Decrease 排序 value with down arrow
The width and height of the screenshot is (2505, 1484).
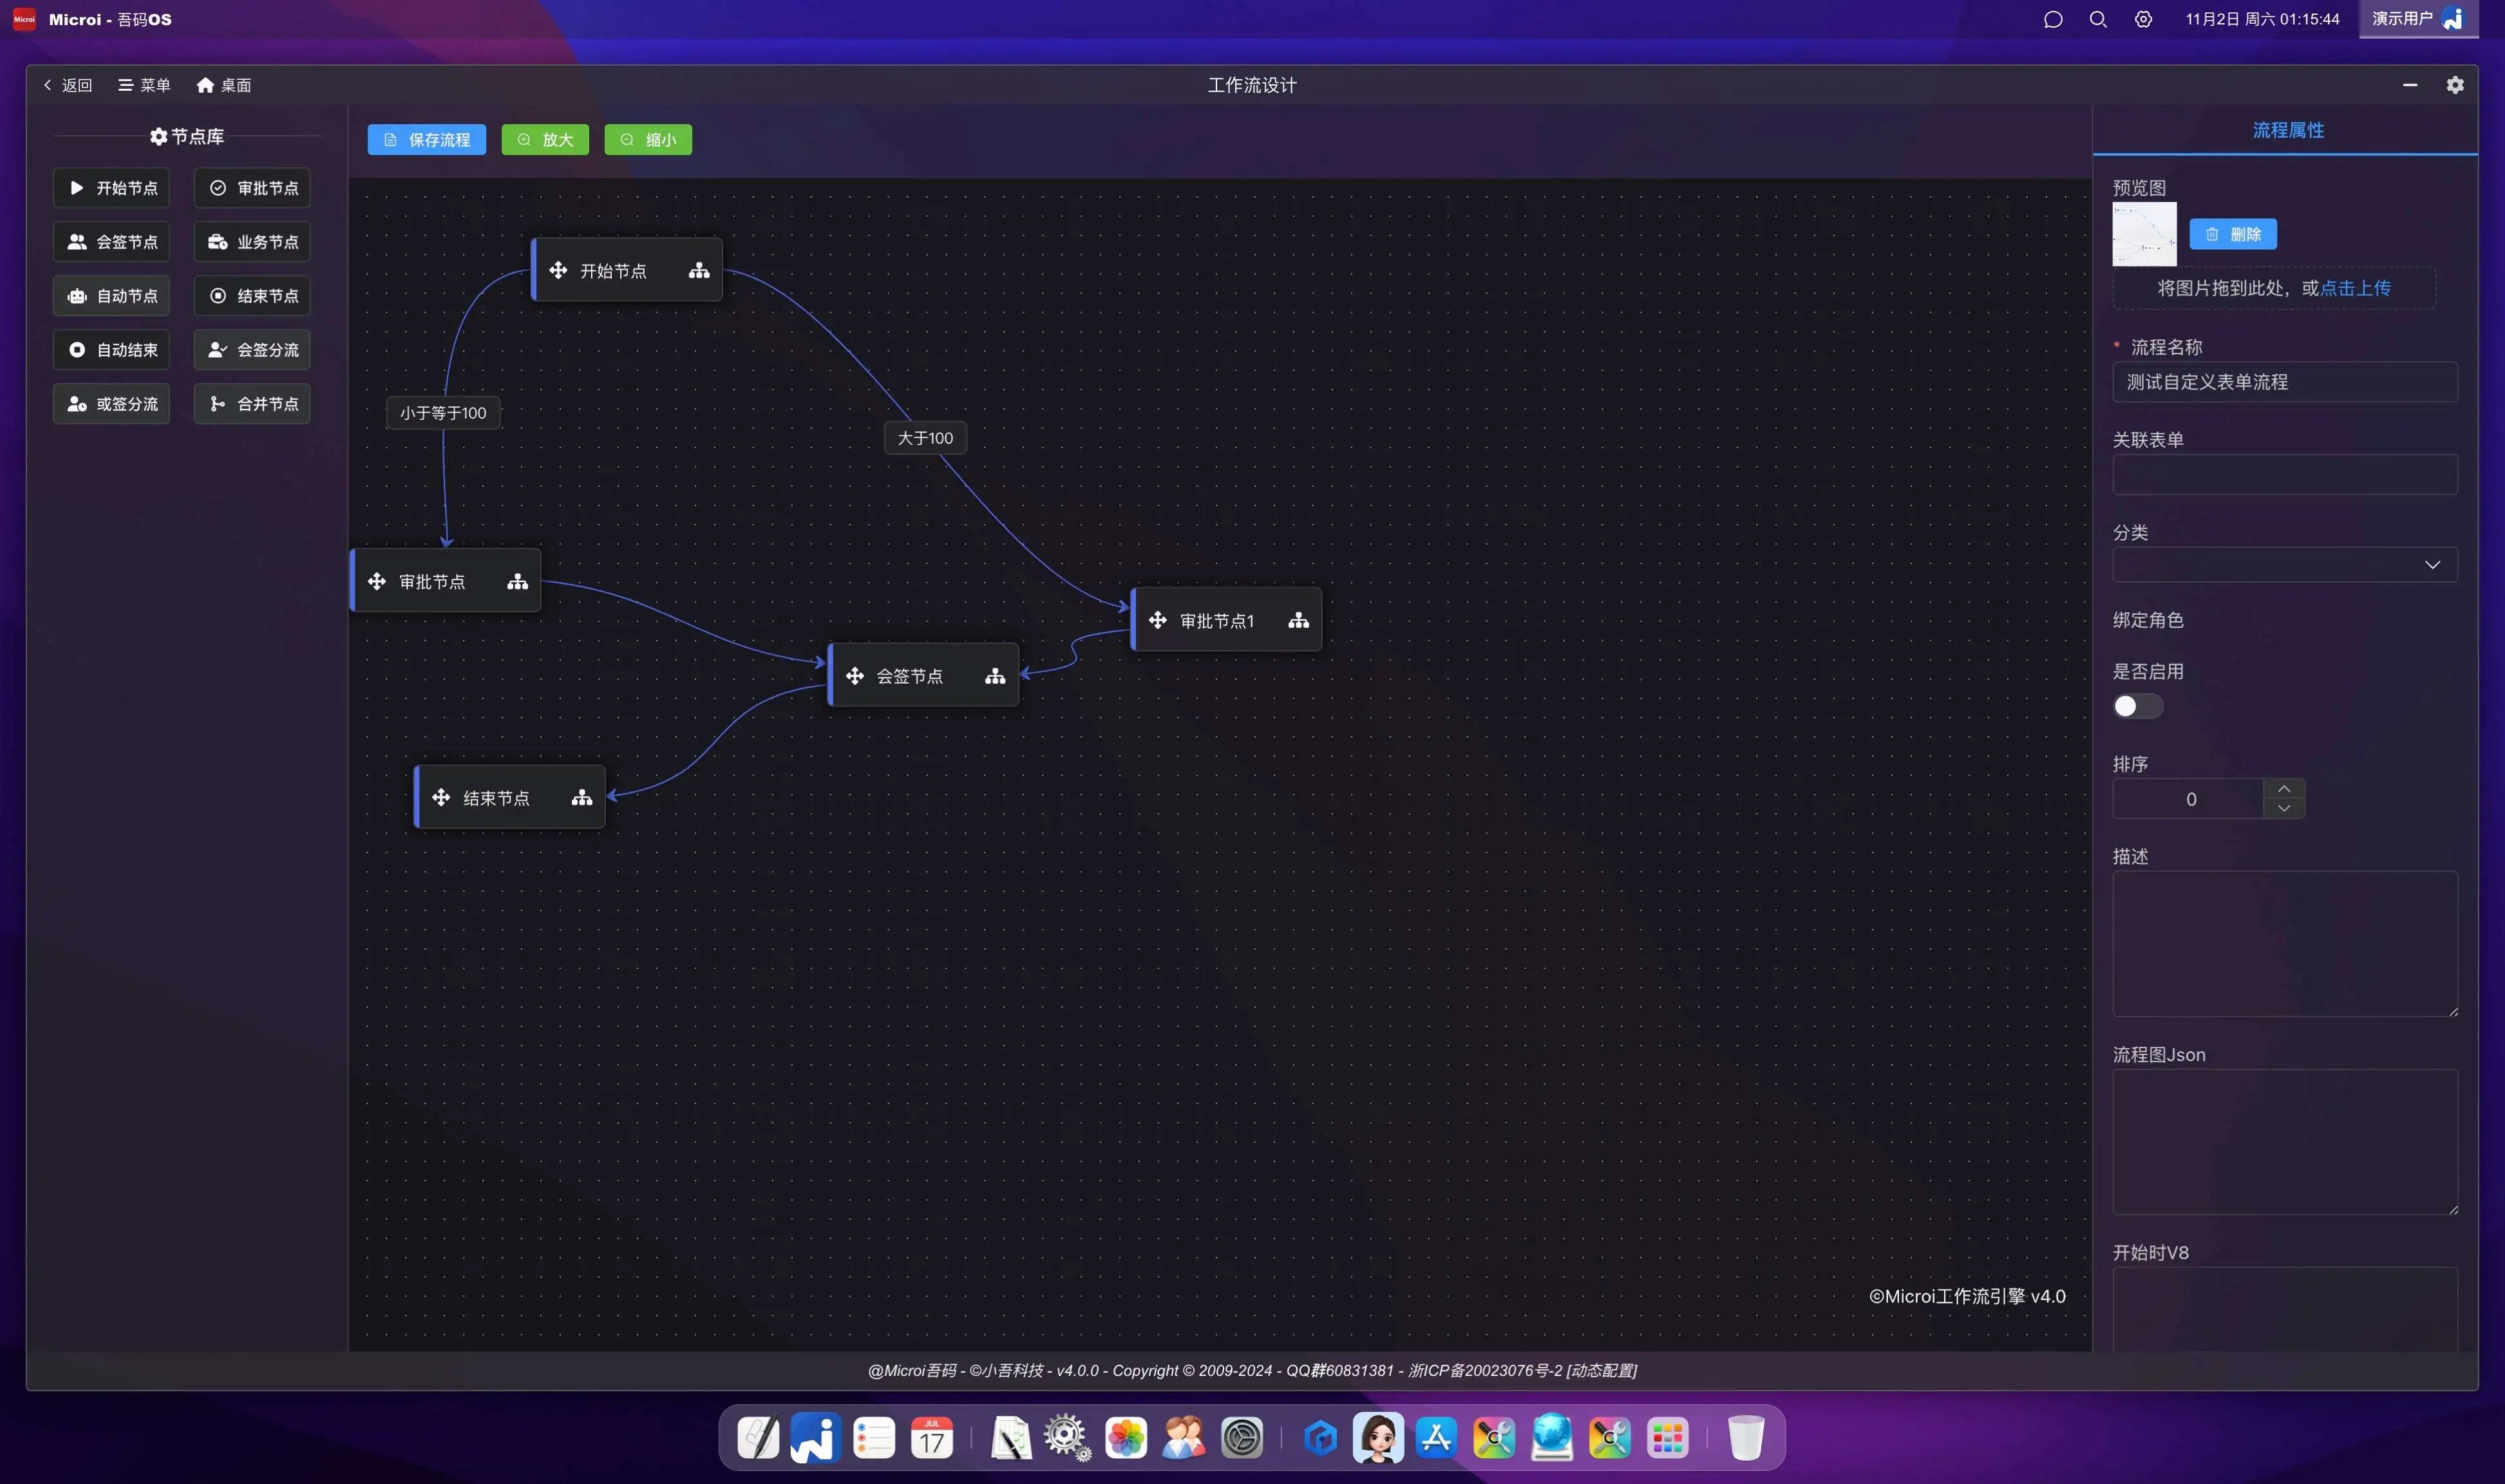coord(2283,808)
